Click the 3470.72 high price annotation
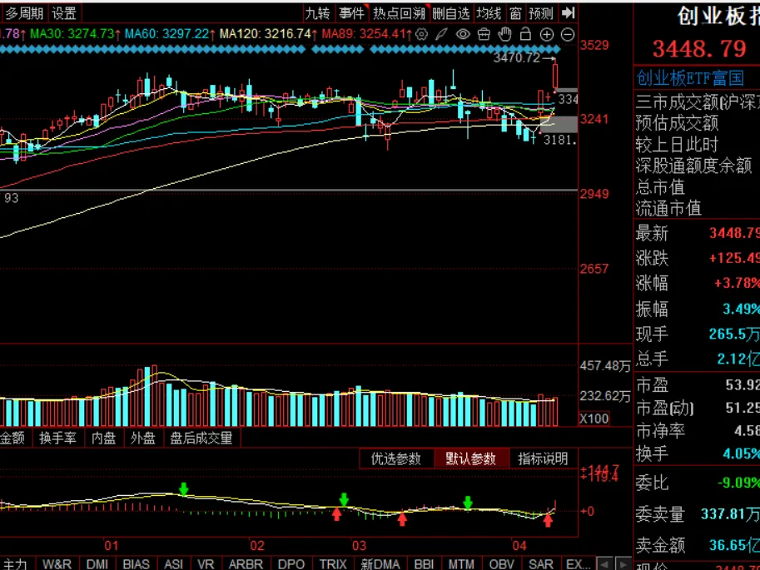The height and width of the screenshot is (570, 760). (x=517, y=57)
